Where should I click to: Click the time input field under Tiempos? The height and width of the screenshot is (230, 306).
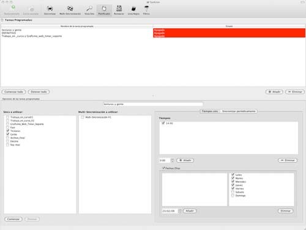(165, 161)
